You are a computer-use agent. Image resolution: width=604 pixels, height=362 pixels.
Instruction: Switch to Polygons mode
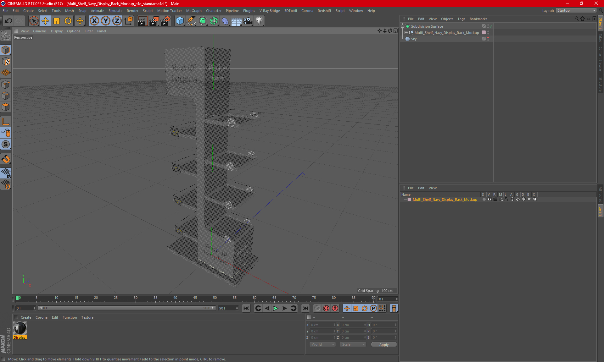pyautogui.click(x=6, y=107)
